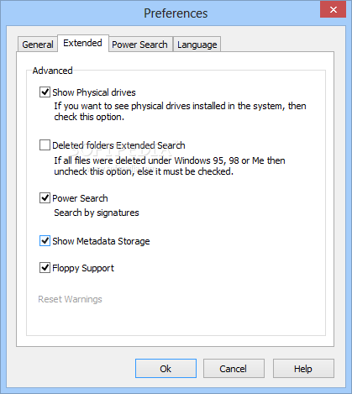Screen dimensions: 352x394
Task: Click the Windows 95, 98 or Me description
Action: (170, 165)
